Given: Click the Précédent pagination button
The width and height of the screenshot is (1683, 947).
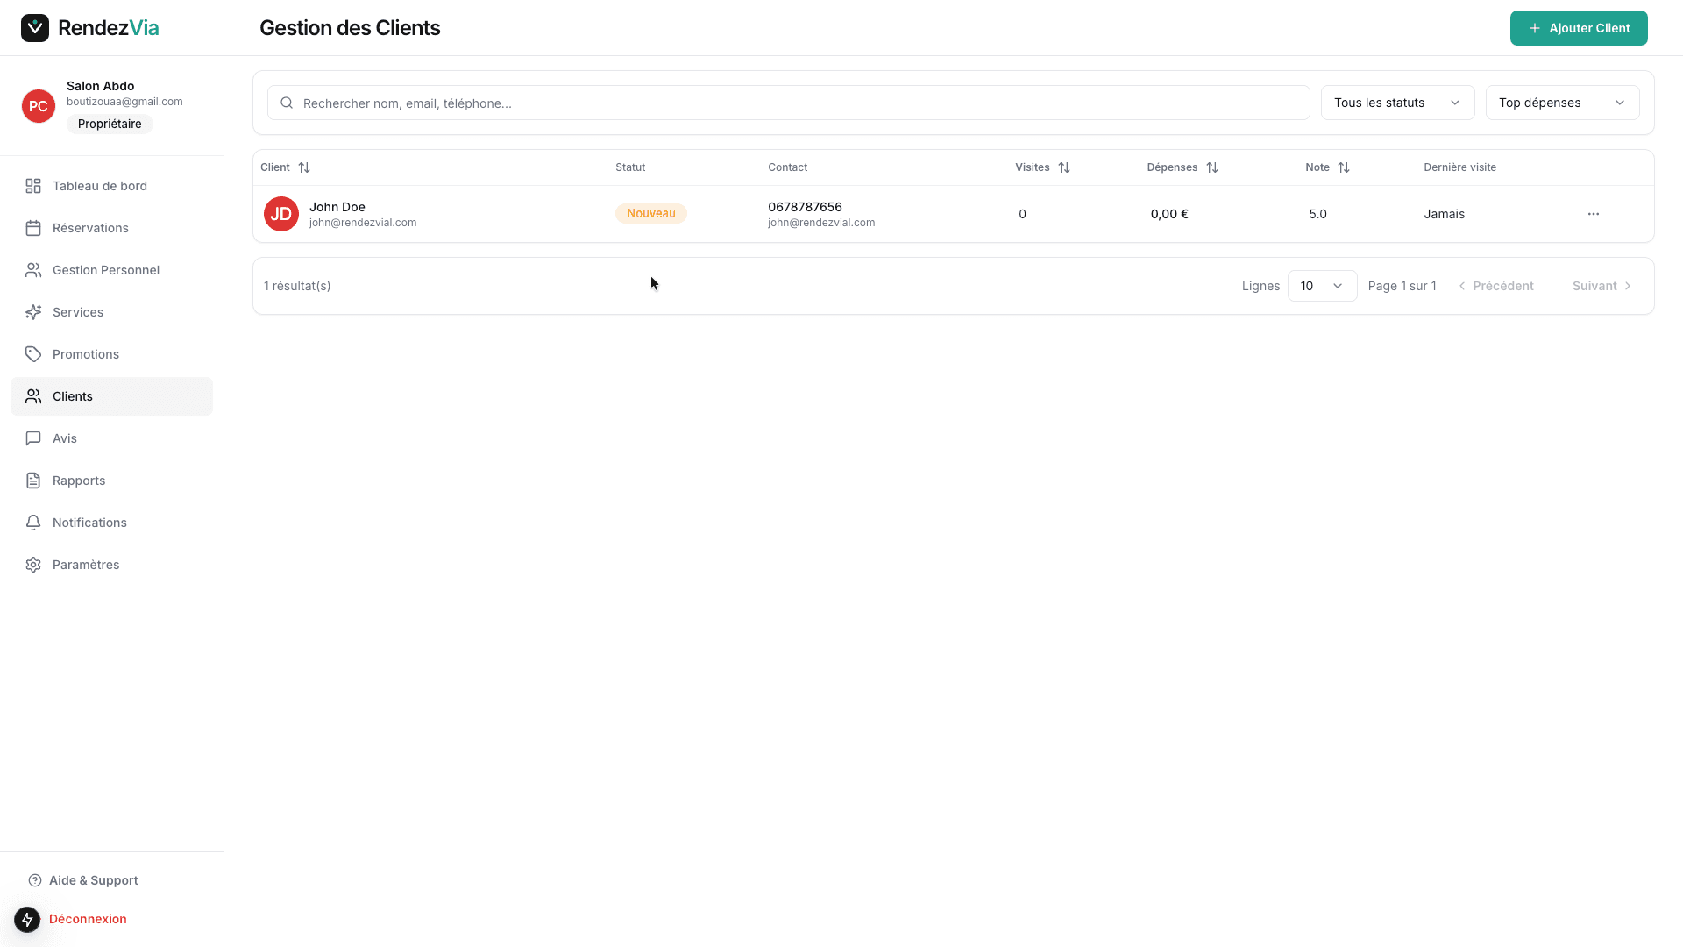Looking at the screenshot, I should [1495, 286].
